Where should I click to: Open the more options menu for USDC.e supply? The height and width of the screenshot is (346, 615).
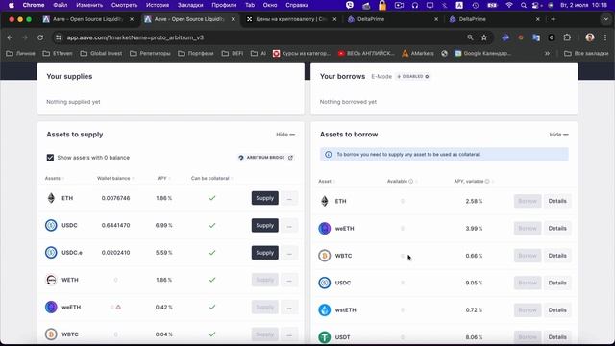pos(289,252)
